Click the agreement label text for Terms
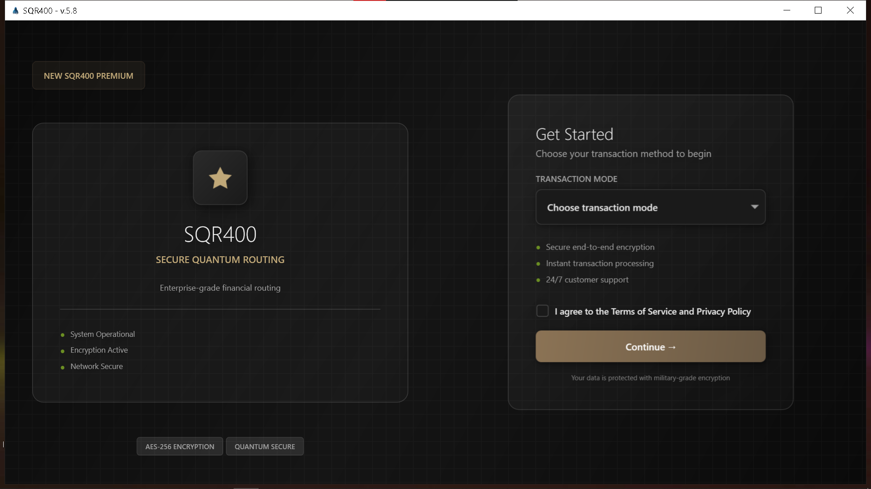This screenshot has width=871, height=489. click(652, 312)
